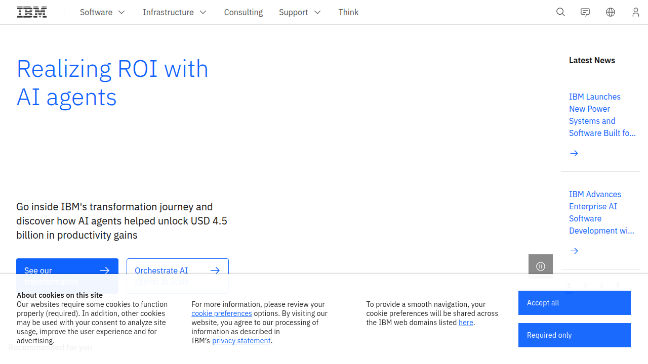Open the search magnifier icon

560,12
